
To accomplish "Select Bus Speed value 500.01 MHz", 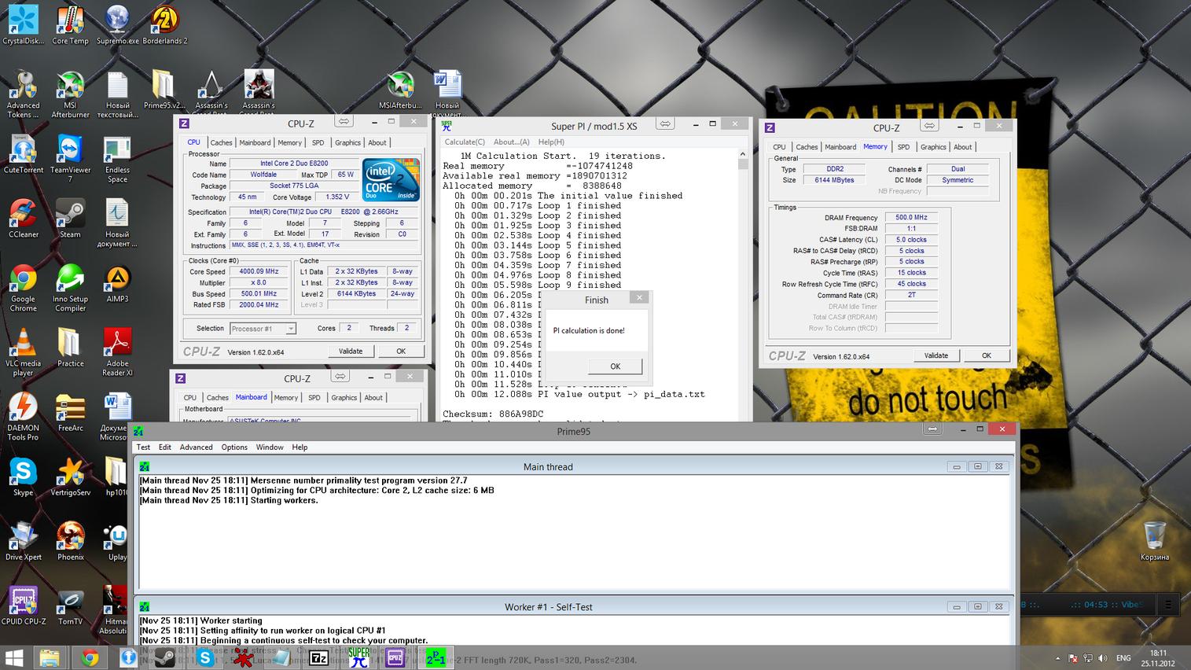I will [259, 294].
